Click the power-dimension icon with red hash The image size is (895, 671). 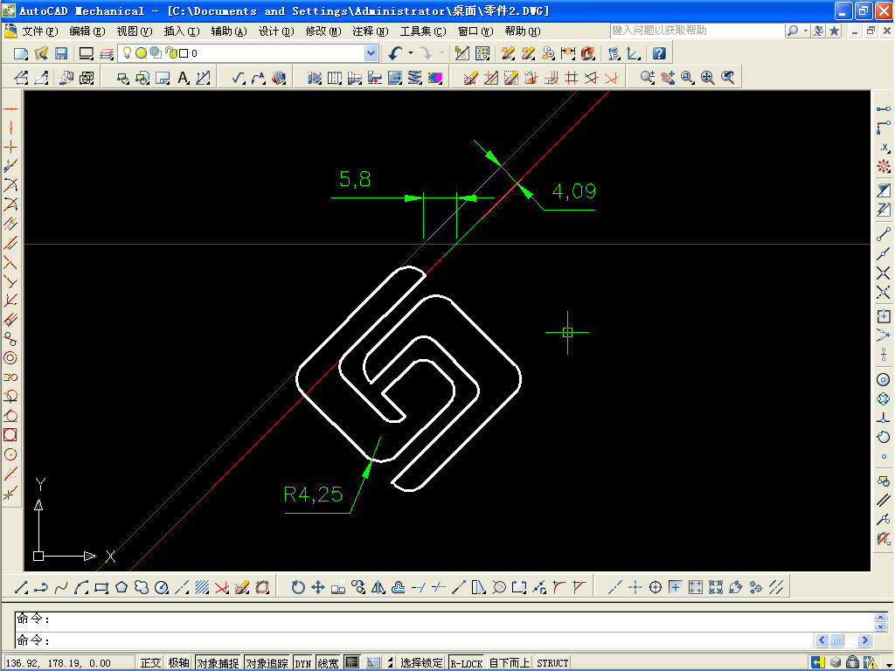571,78
